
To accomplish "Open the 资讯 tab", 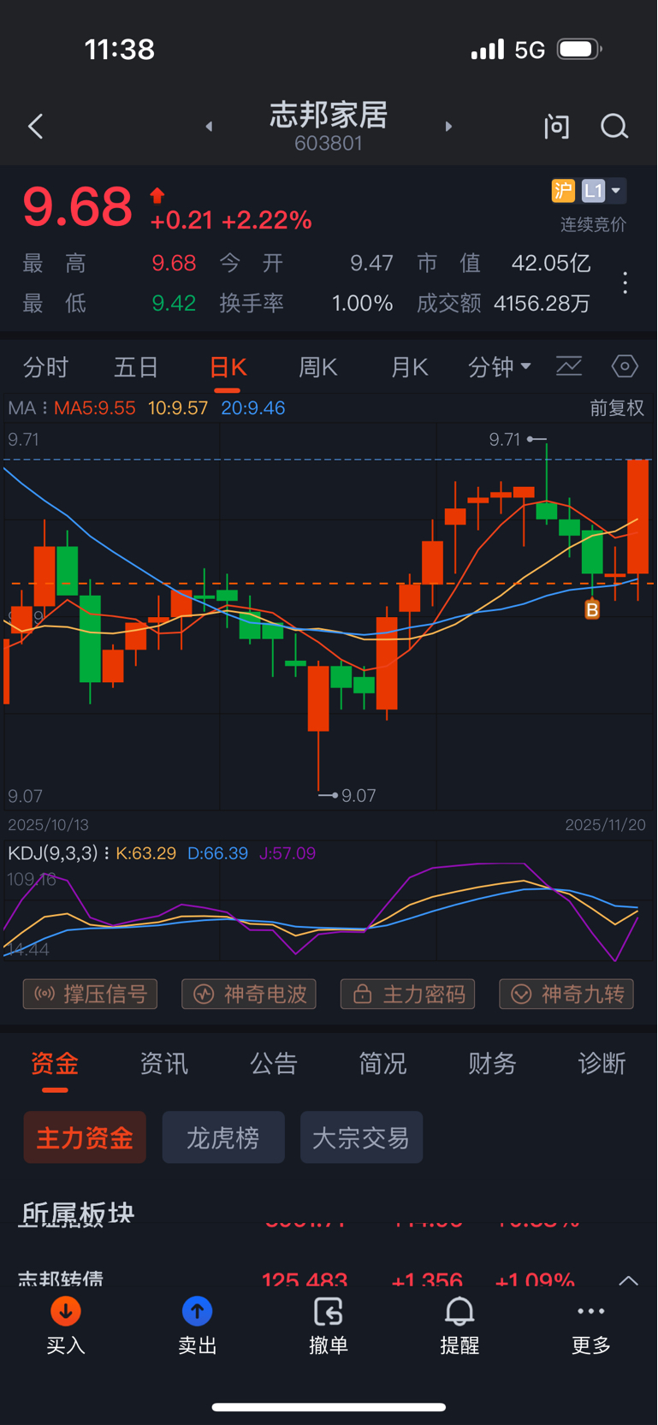I will coord(163,1064).
